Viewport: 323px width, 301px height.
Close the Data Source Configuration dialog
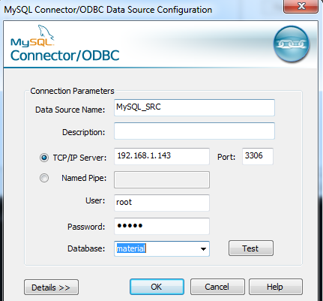pyautogui.click(x=301, y=6)
